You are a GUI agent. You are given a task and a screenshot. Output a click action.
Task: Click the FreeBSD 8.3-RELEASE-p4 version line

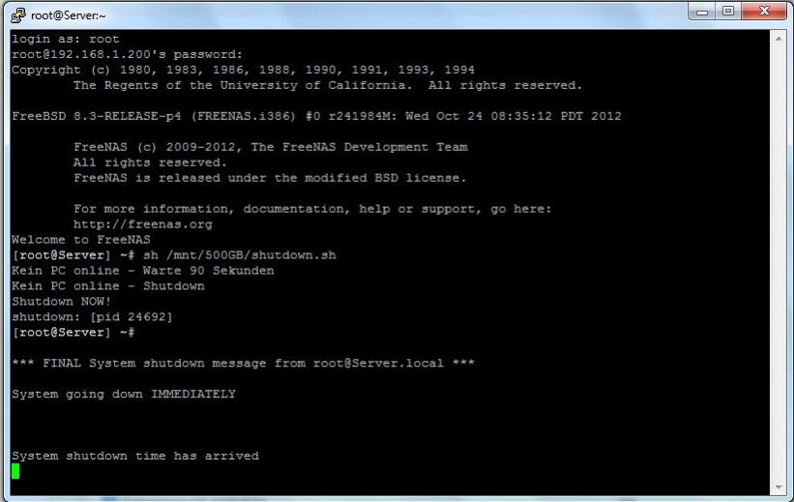tap(316, 116)
